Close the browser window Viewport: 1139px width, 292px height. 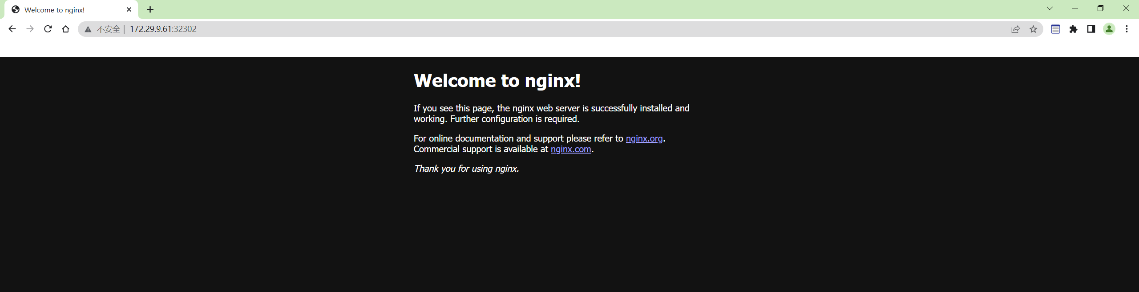1126,8
